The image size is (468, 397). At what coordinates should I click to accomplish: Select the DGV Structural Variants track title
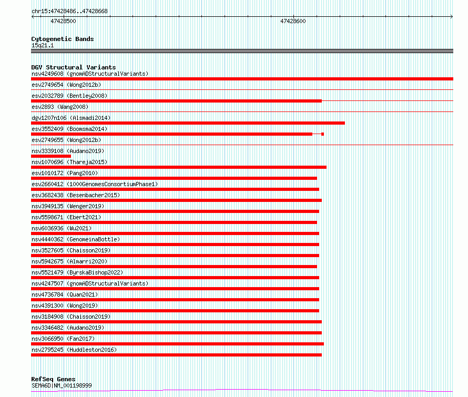74,67
